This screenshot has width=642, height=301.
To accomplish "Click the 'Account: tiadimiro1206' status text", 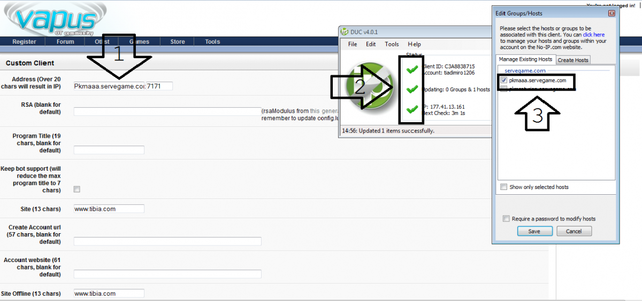I will [x=448, y=73].
